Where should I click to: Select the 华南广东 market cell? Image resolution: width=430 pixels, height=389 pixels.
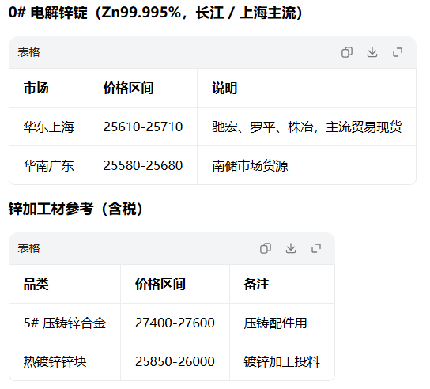[x=48, y=166]
